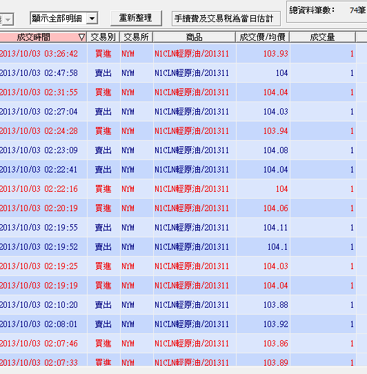
Task: Click the 買進 cell in the 02:22:16 row
Action: [103, 188]
